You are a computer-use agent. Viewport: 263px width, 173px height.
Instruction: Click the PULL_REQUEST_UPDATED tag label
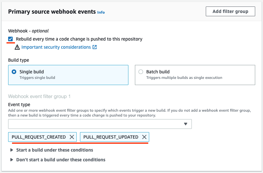tap(111, 137)
